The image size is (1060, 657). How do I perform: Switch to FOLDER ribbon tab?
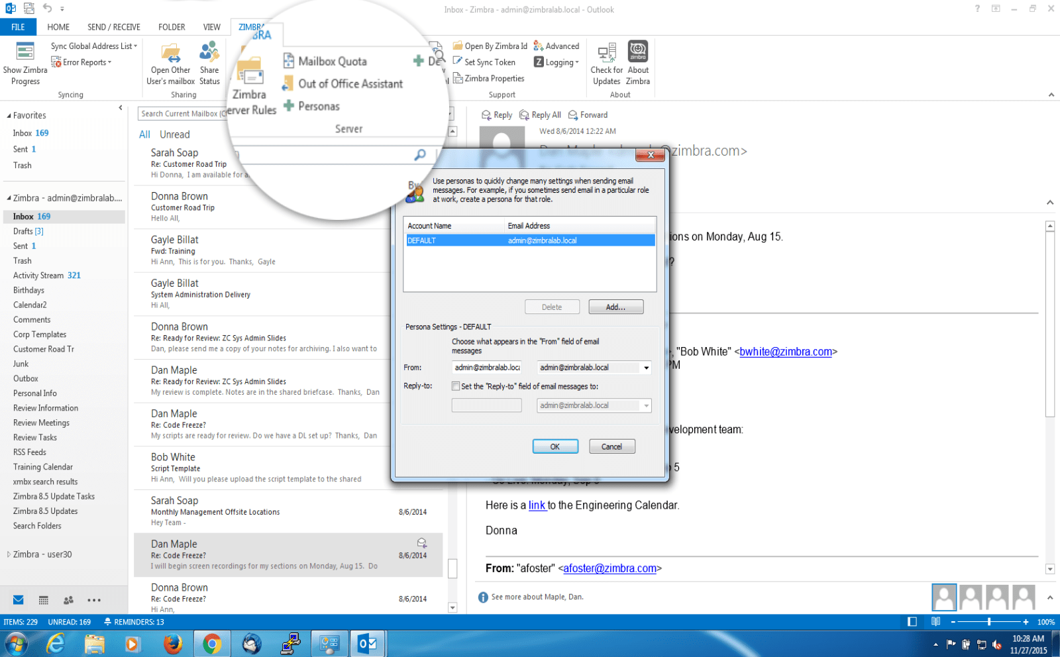click(x=172, y=27)
